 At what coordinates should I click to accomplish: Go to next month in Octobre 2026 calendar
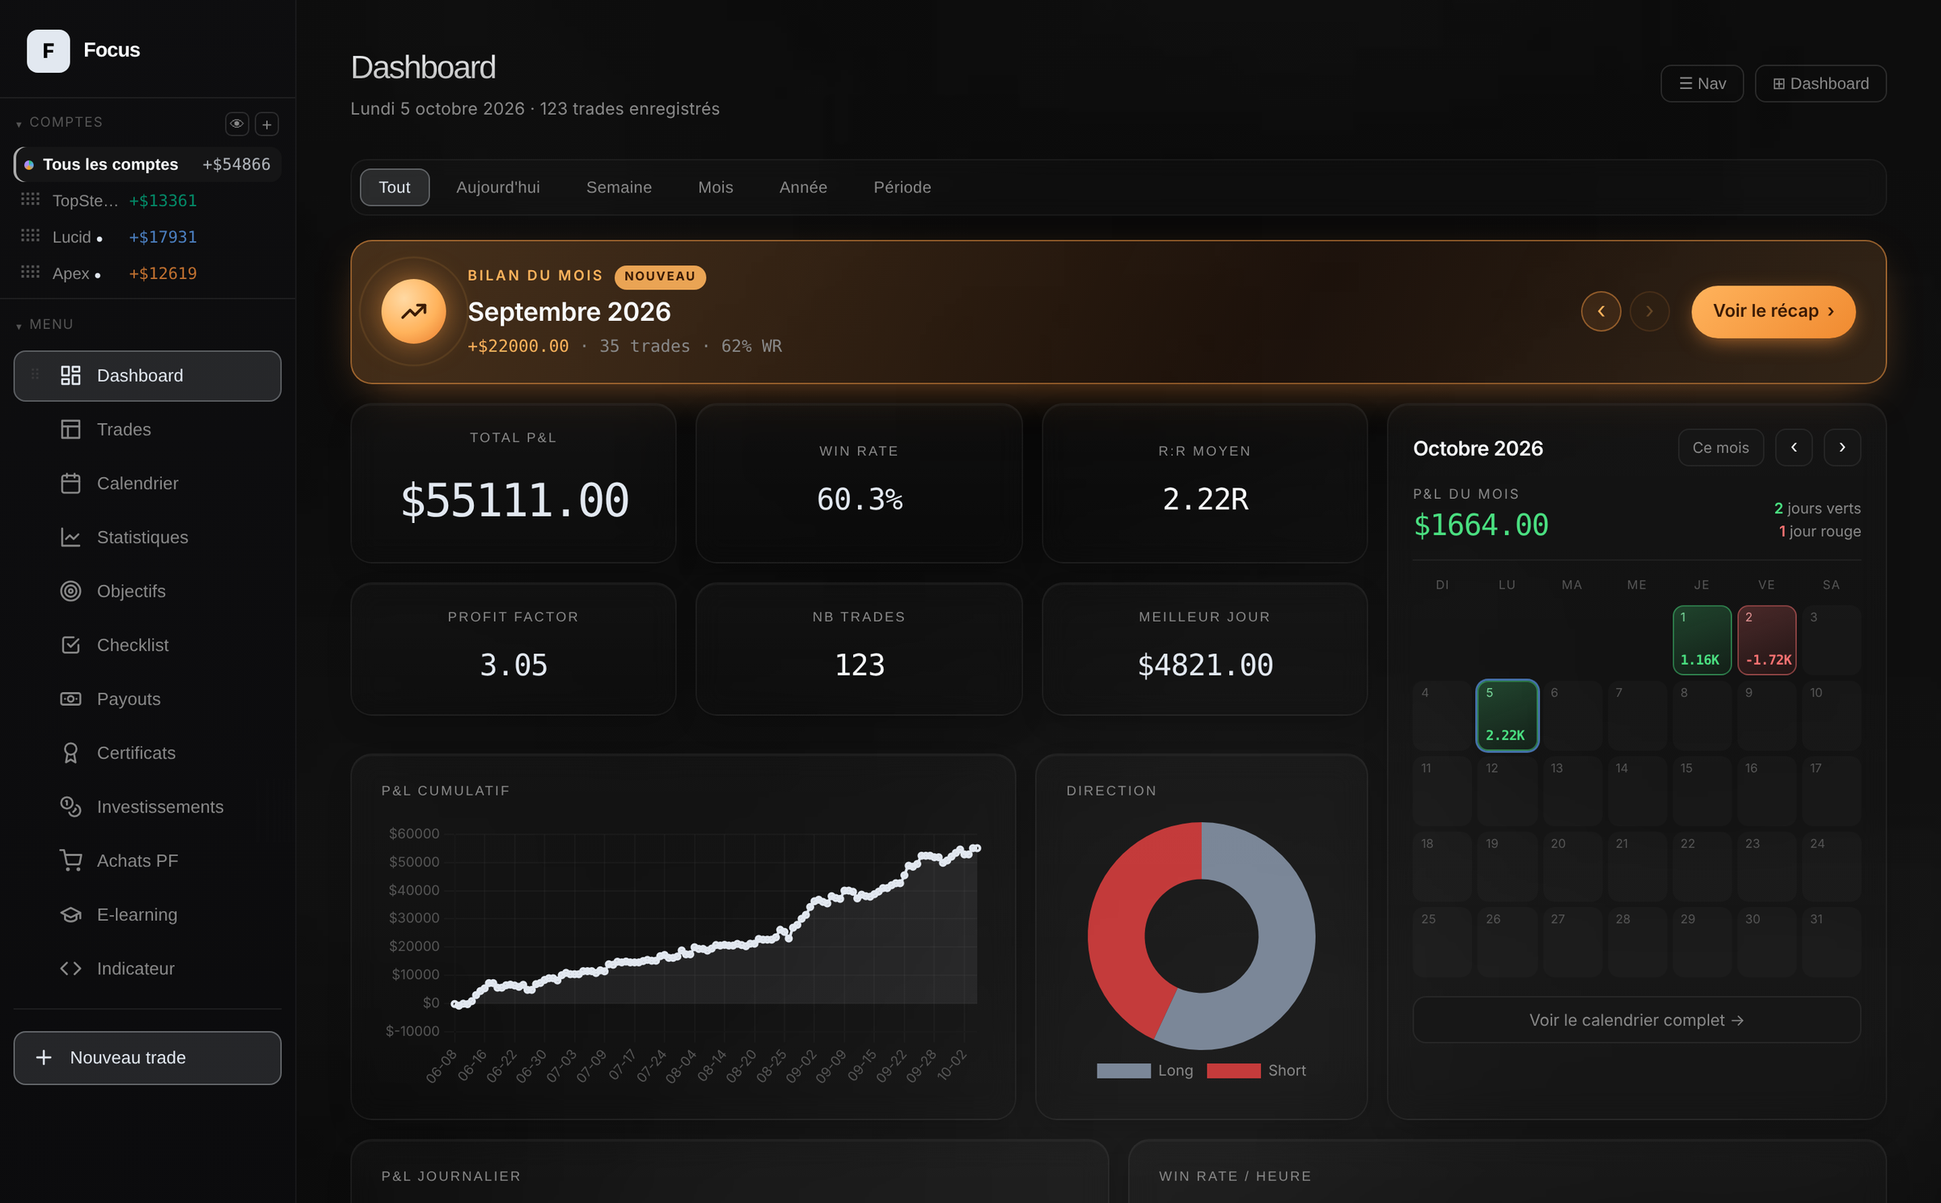click(x=1842, y=448)
